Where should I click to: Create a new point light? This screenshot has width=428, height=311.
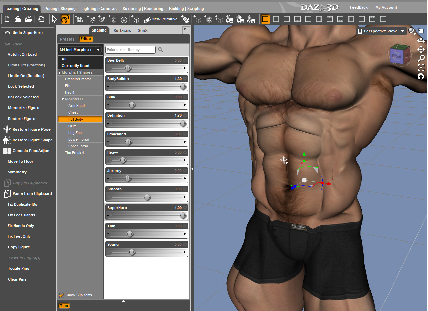click(113, 19)
